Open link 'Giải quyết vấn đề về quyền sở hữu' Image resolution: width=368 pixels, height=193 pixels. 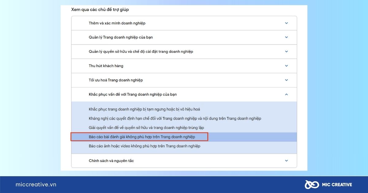click(146, 128)
